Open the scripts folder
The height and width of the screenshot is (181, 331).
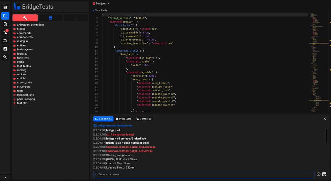tap(20, 79)
